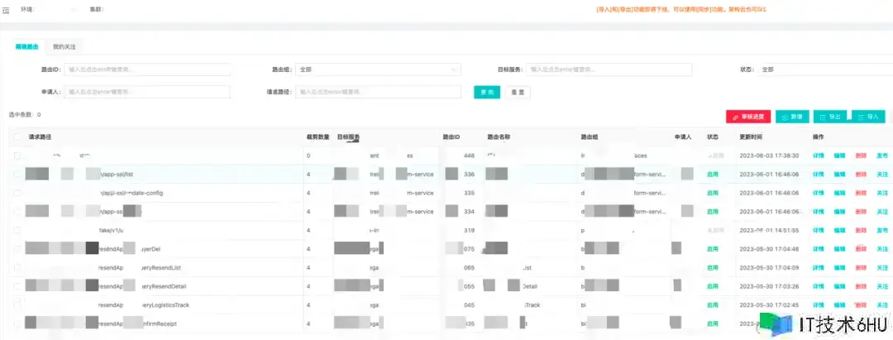Click 发布 in the first table row
This screenshot has width=893, height=340.
point(881,156)
